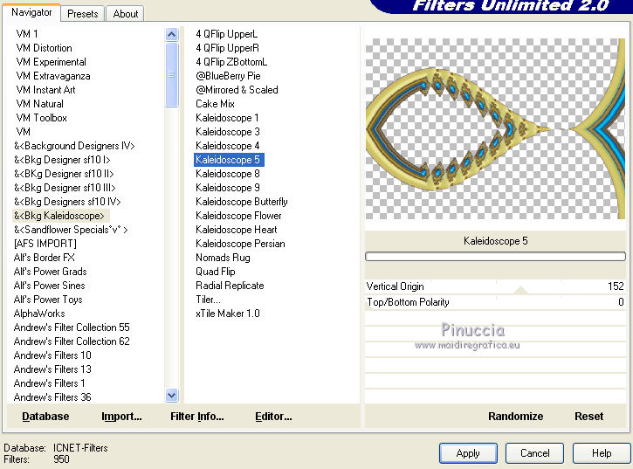Select the VM 1 category
The image size is (633, 469).
coord(27,34)
